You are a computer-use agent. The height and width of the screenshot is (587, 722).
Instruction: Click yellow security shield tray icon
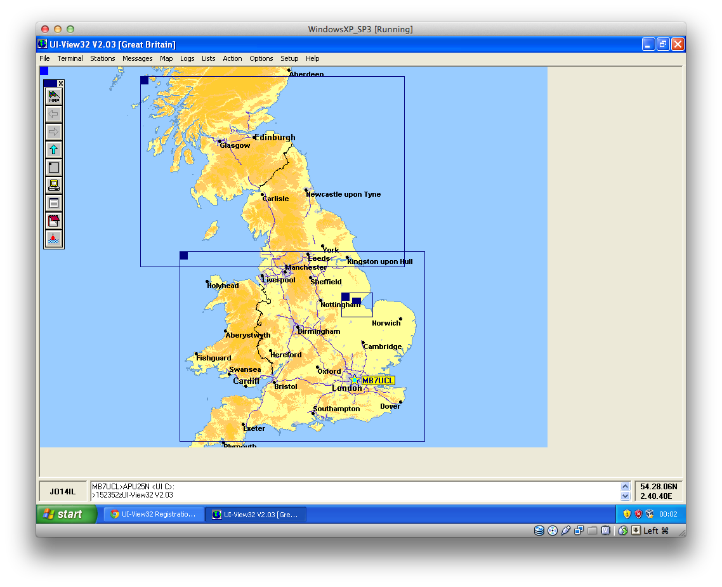(627, 514)
